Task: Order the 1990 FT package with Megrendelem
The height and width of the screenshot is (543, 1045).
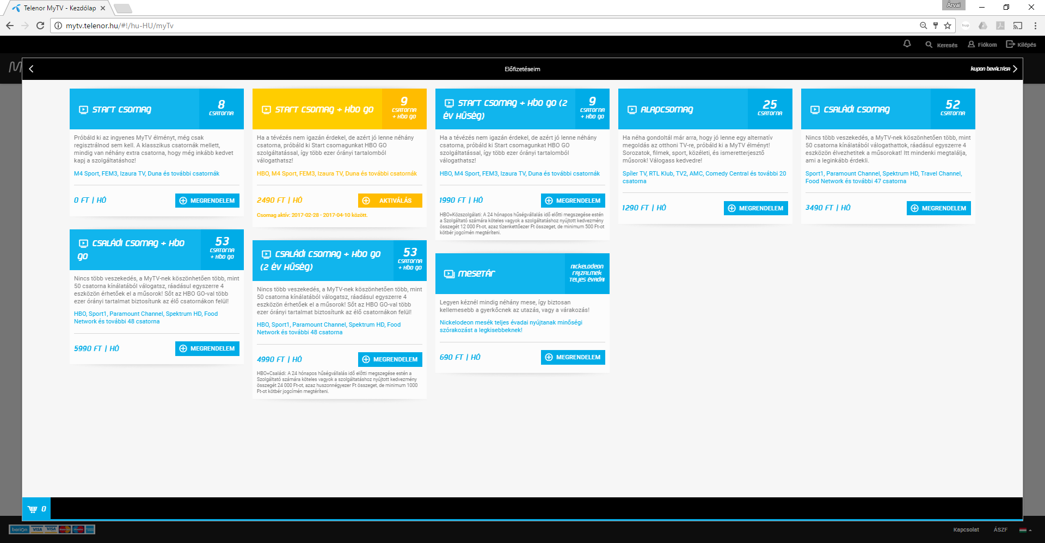Action: click(x=573, y=201)
